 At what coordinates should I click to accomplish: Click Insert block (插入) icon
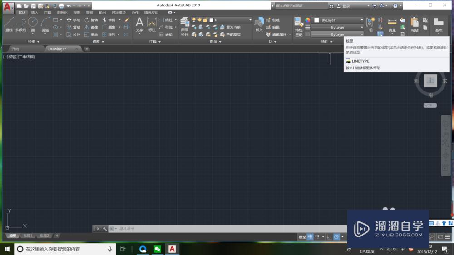point(259,24)
